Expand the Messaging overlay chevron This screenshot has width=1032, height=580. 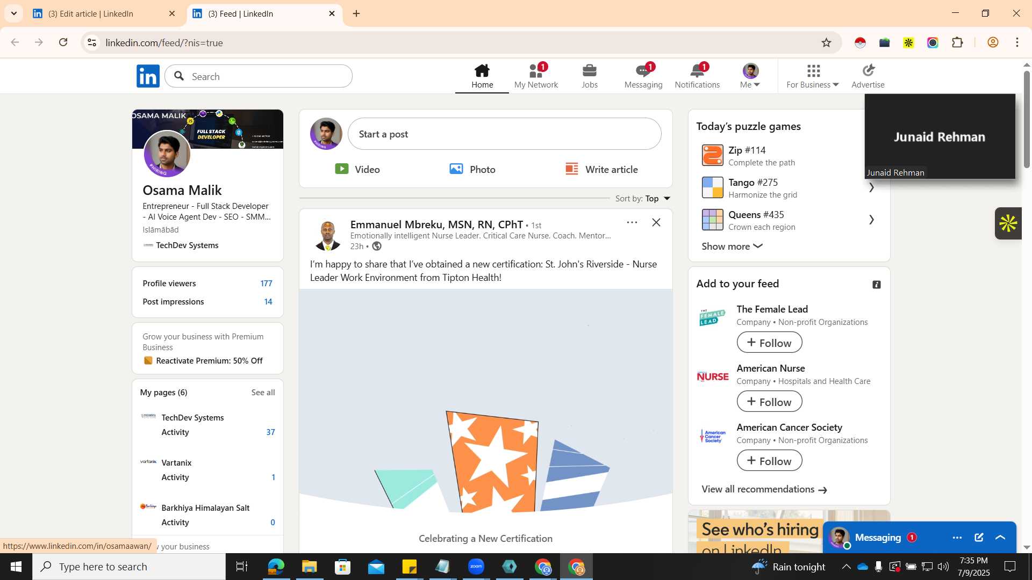point(1000,538)
